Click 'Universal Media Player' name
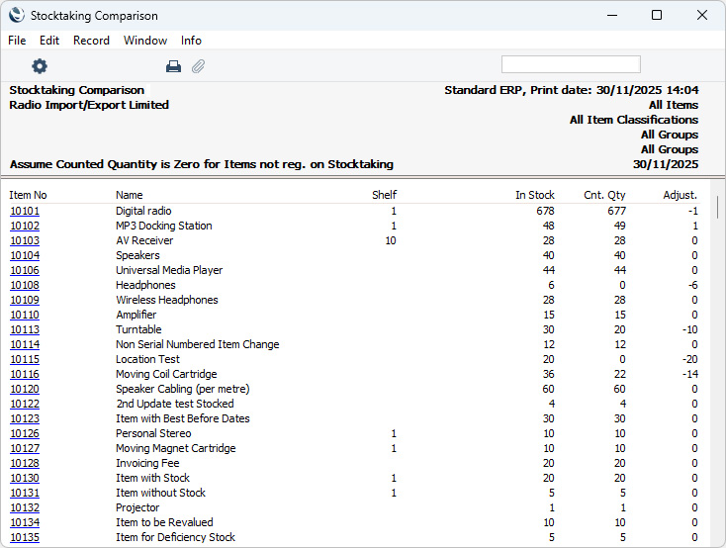This screenshot has height=548, width=726. point(169,270)
